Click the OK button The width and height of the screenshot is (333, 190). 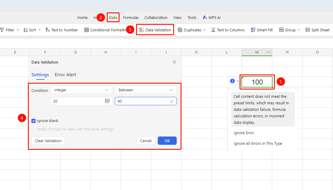coord(167,141)
